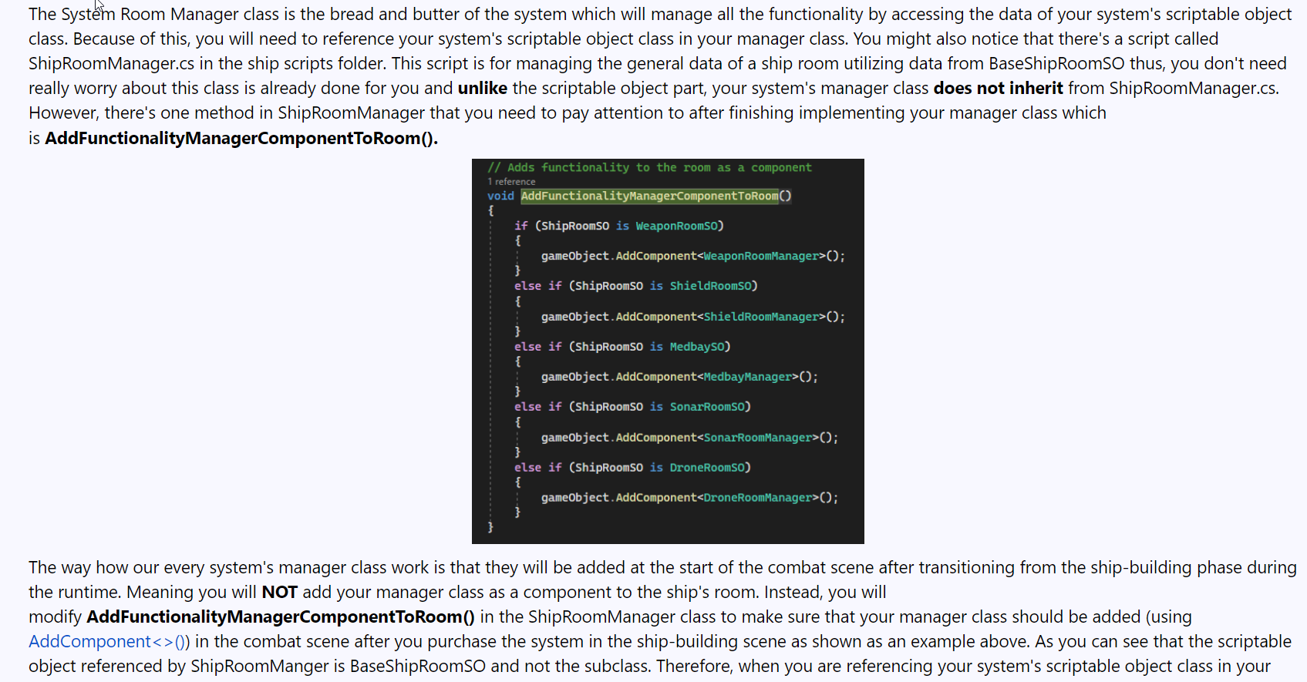Viewport: 1307px width, 682px height.
Task: Click 'ShieldRoomManager' in the code image
Action: [761, 317]
